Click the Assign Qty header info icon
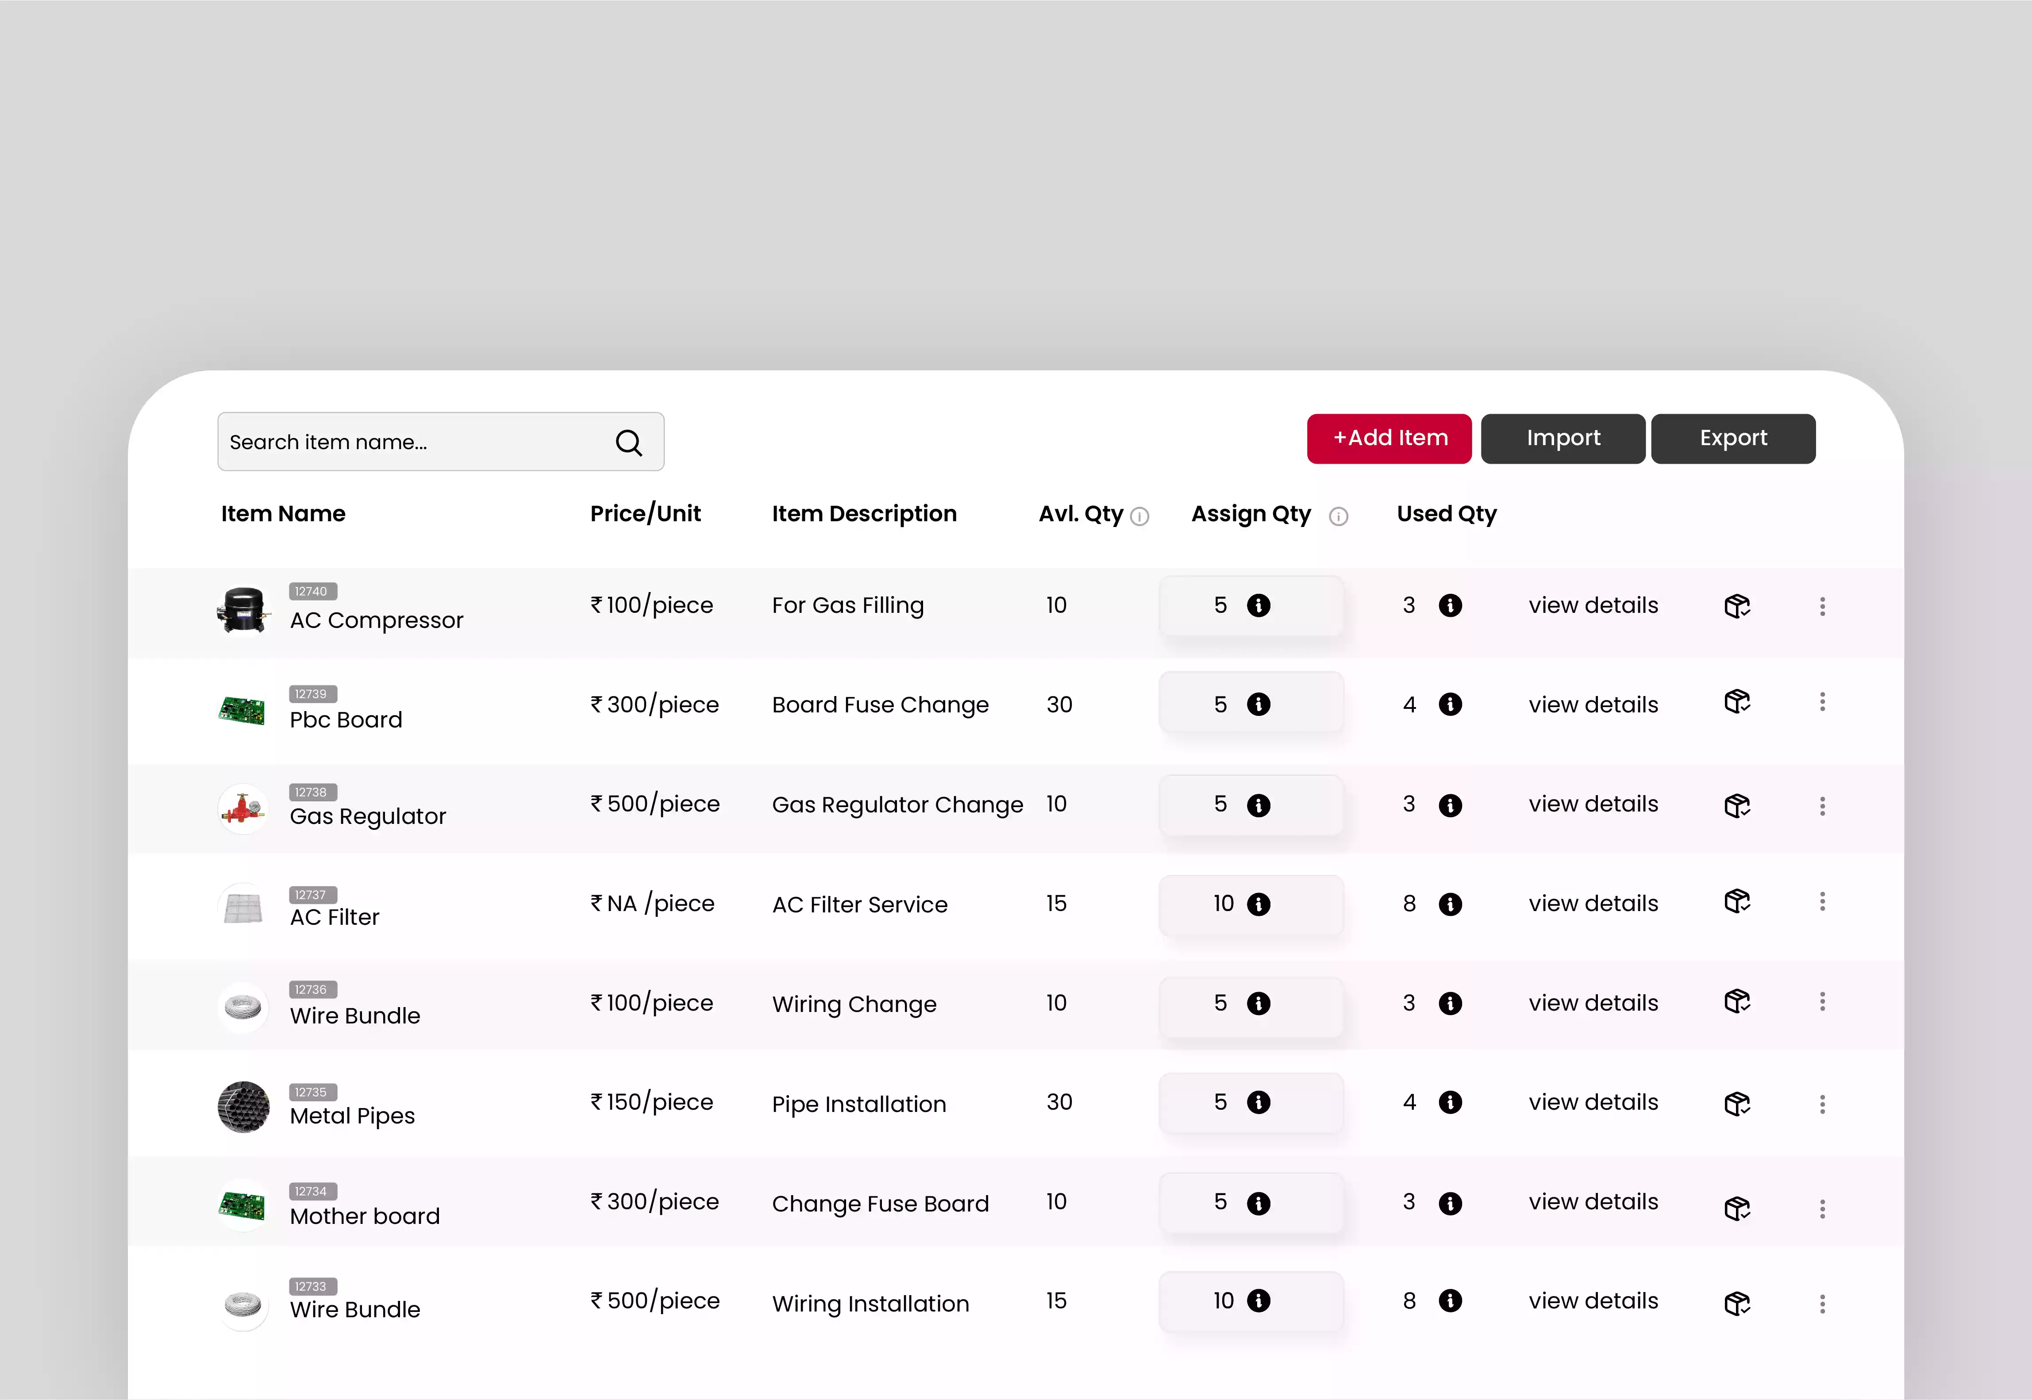Viewport: 2032px width, 1400px height. pos(1338,517)
